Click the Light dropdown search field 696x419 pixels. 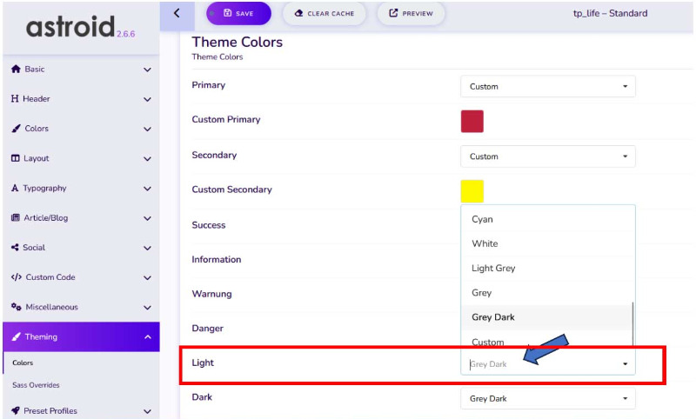point(539,364)
